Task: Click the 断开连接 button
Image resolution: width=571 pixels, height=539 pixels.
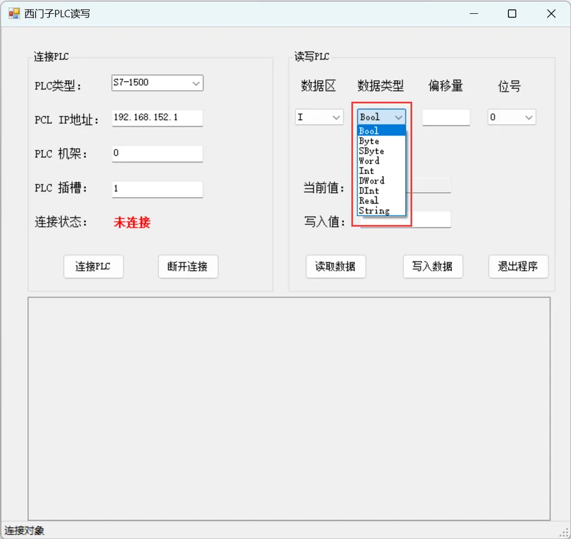Action: [x=188, y=266]
